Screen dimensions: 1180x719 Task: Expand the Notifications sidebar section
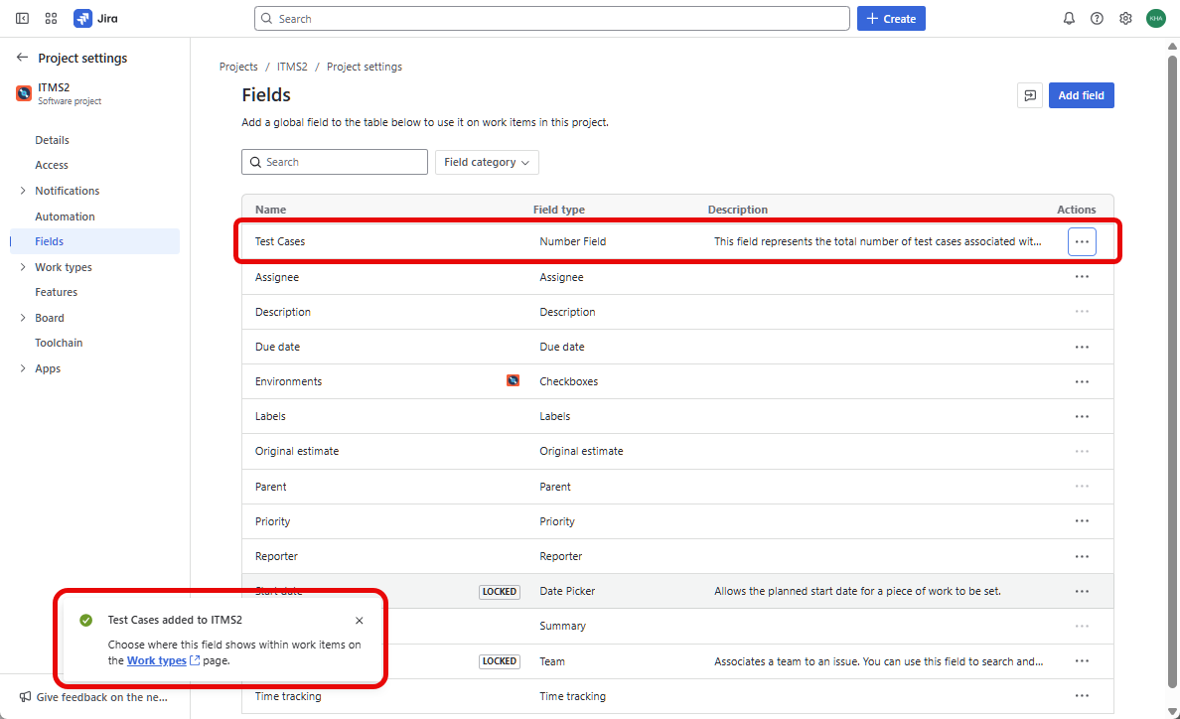pos(23,191)
